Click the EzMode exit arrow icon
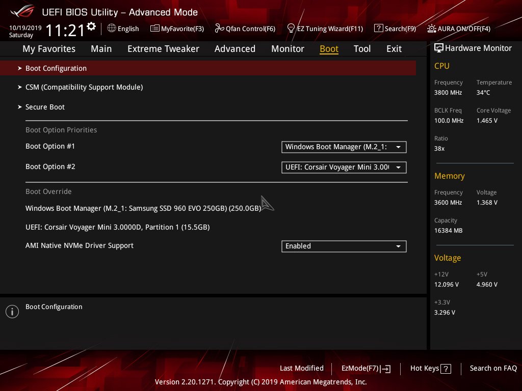Screen dimensions: 522x391 point(385,369)
